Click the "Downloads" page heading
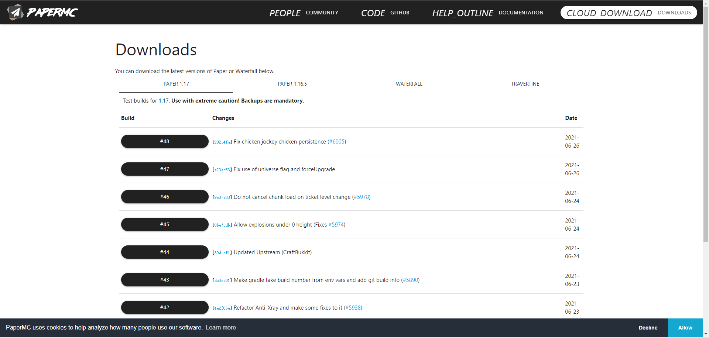The width and height of the screenshot is (709, 338). pos(156,50)
